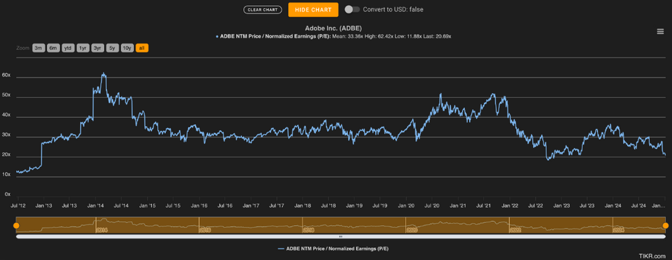Click the 0x y-axis label

pyautogui.click(x=7, y=194)
